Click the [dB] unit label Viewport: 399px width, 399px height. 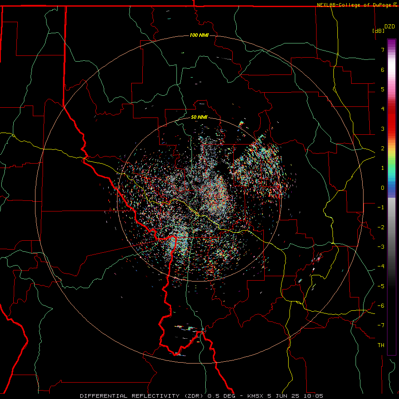click(378, 31)
